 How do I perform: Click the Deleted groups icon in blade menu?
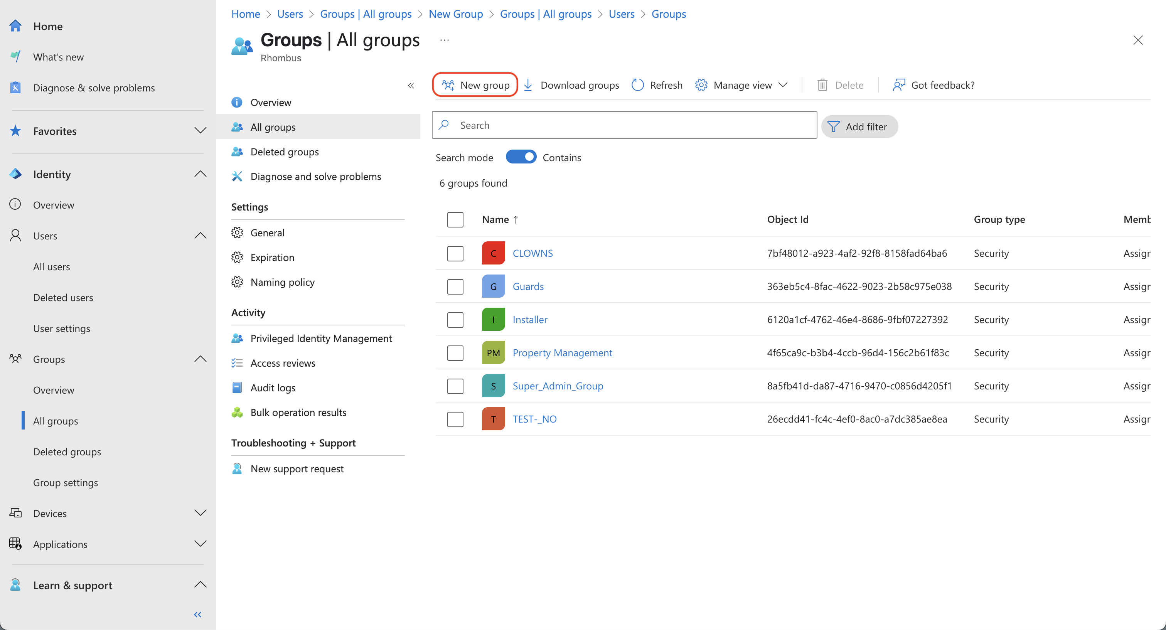point(237,152)
